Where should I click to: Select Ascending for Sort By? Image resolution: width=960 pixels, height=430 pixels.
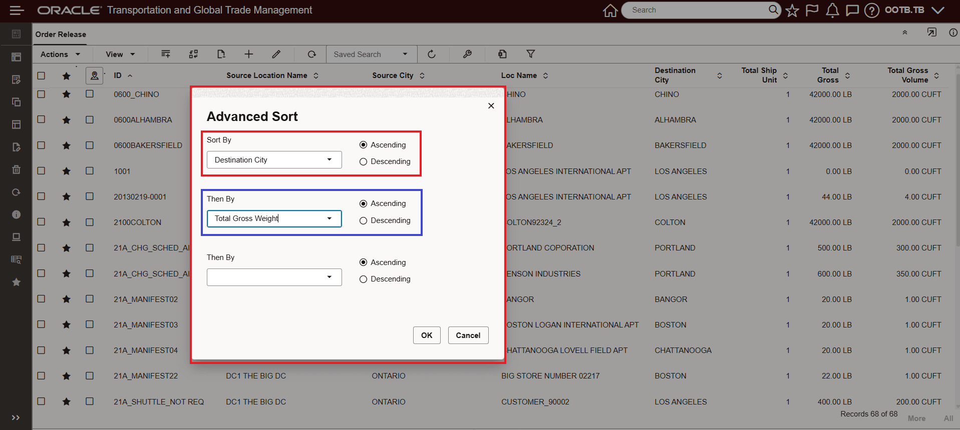pos(363,144)
